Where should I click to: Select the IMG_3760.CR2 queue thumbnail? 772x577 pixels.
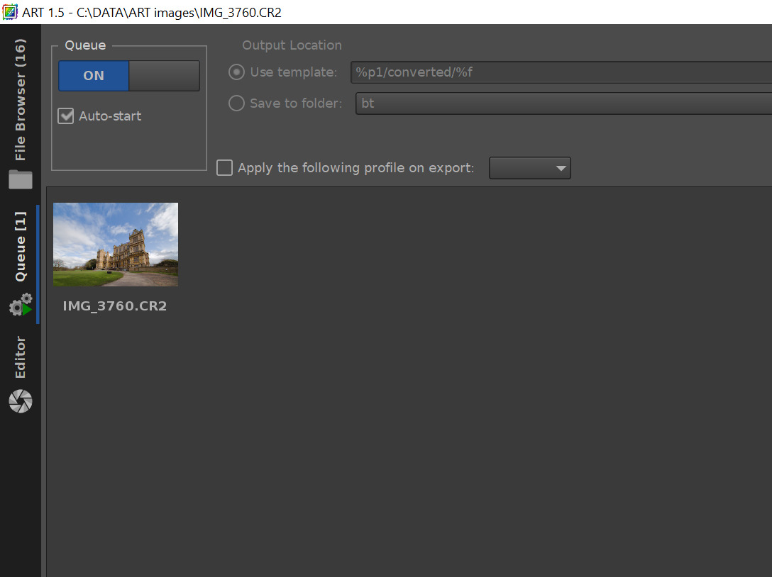[116, 245]
